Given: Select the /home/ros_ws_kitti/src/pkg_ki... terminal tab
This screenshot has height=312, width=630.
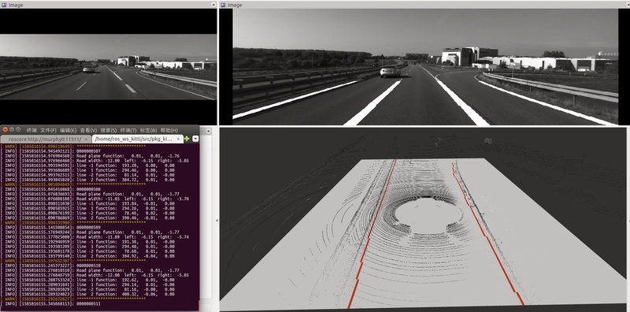Looking at the screenshot, I should pyautogui.click(x=133, y=139).
